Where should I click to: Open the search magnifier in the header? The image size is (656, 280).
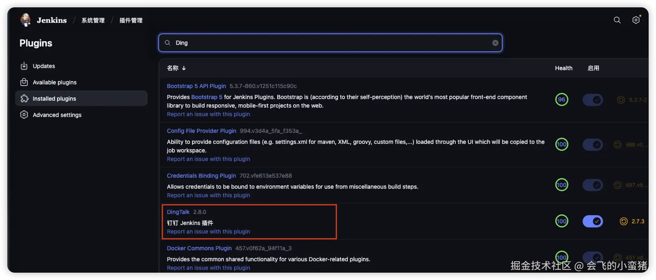pyautogui.click(x=617, y=20)
